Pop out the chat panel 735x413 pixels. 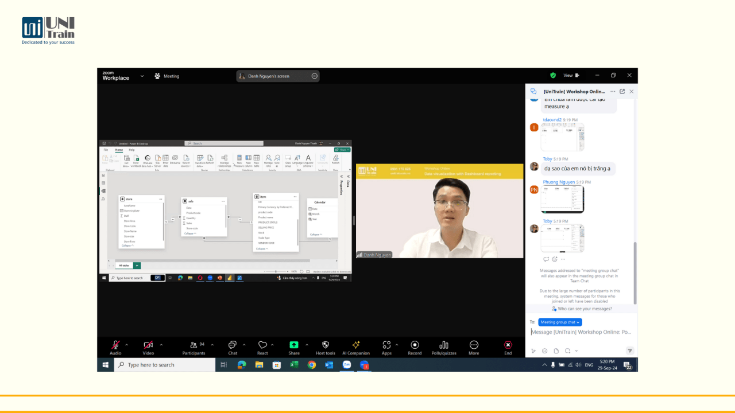[x=622, y=91]
